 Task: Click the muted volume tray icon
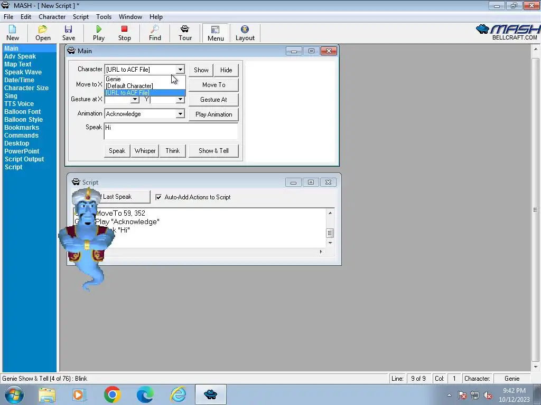pos(488,396)
